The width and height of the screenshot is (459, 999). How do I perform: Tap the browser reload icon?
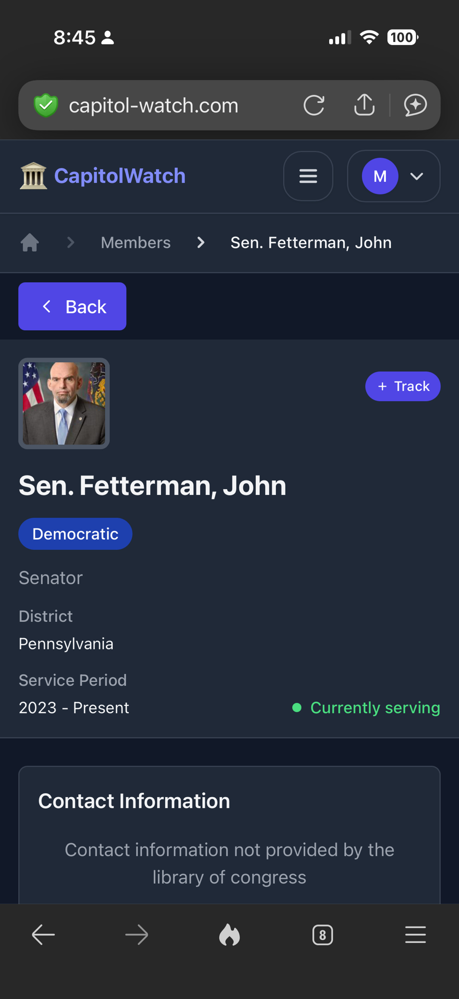coord(314,105)
